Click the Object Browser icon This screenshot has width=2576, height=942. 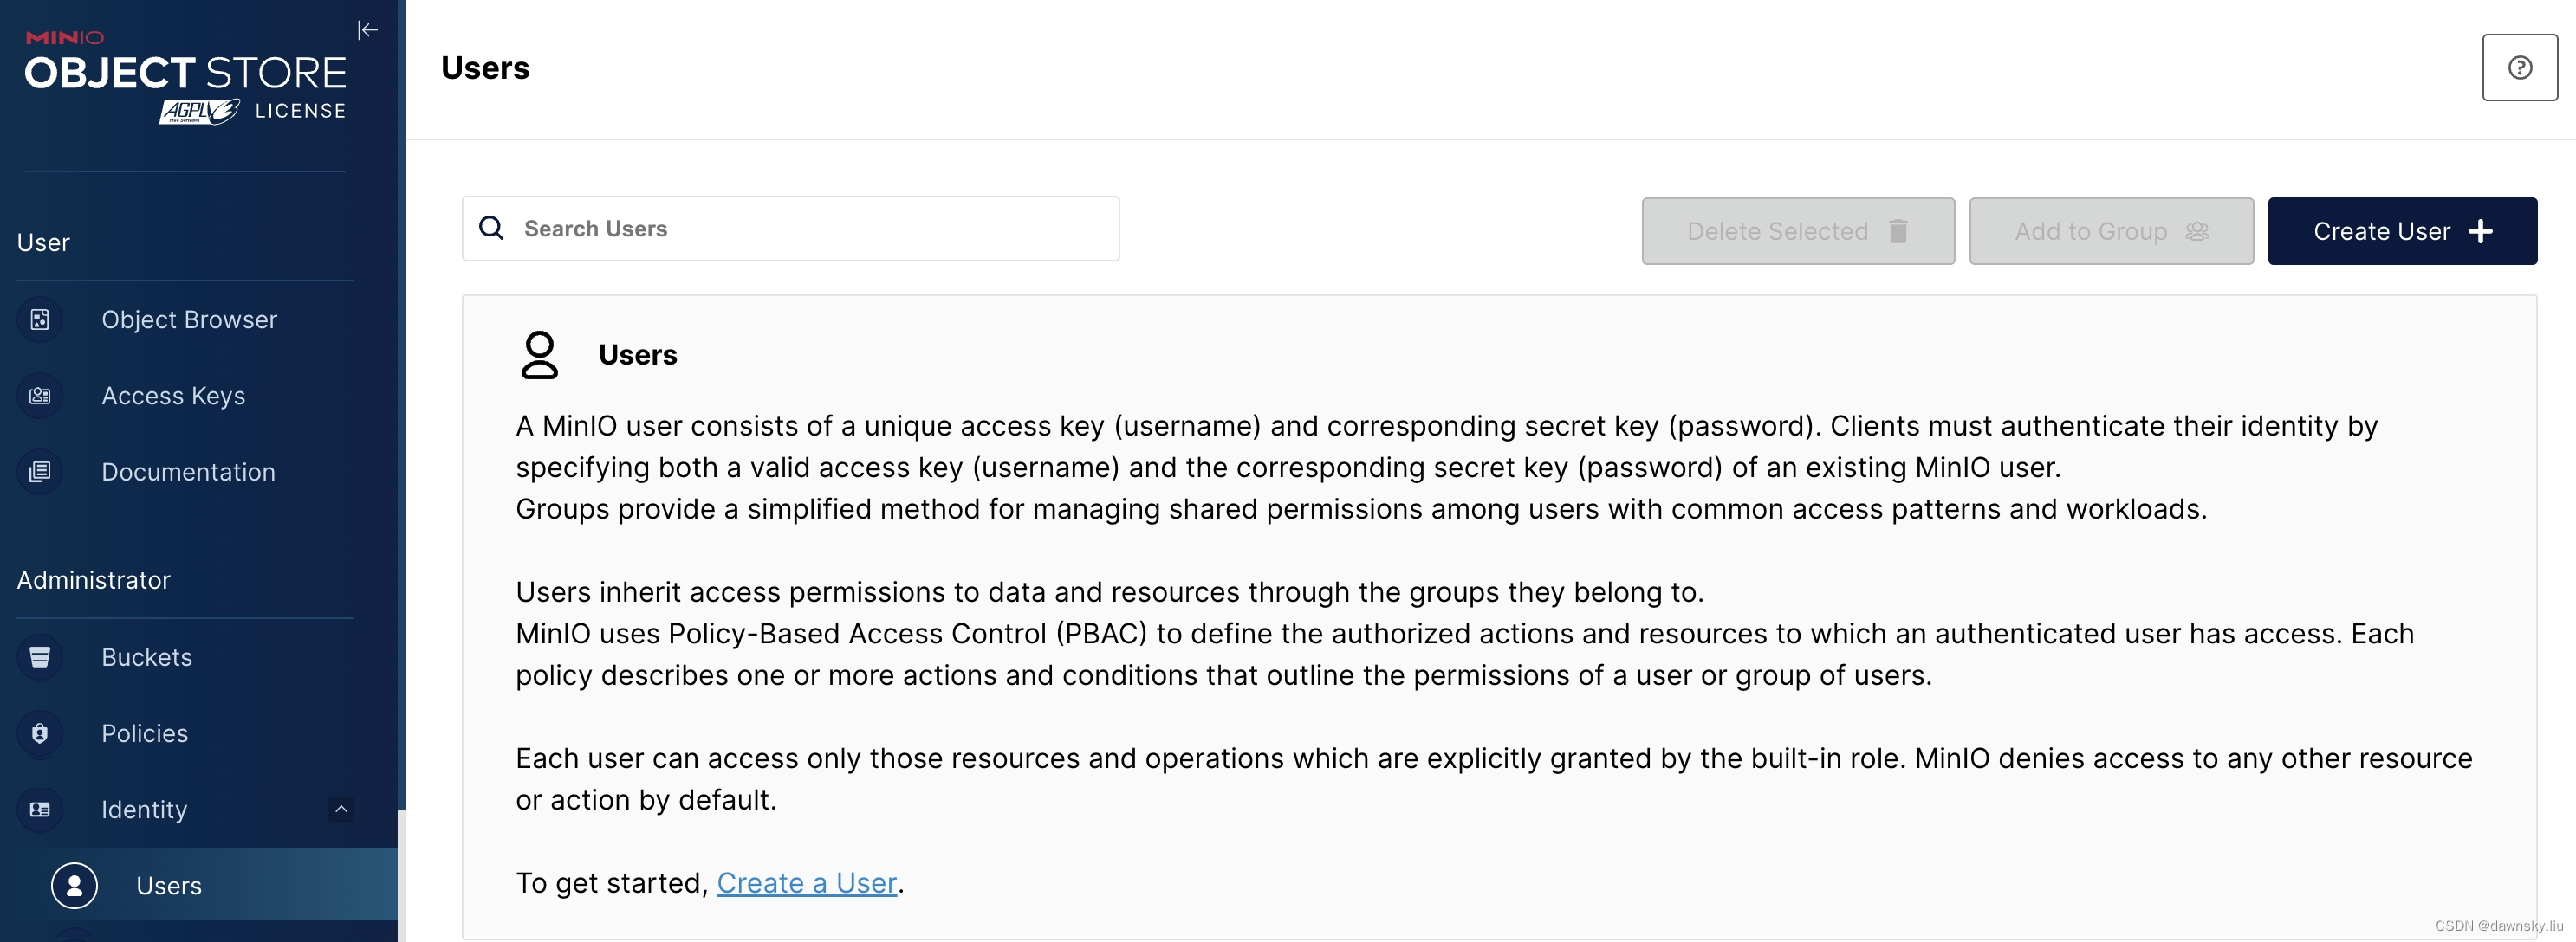[40, 319]
